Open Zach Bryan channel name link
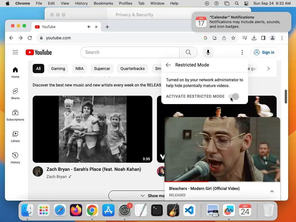This screenshot has width=296, height=222. (57, 177)
